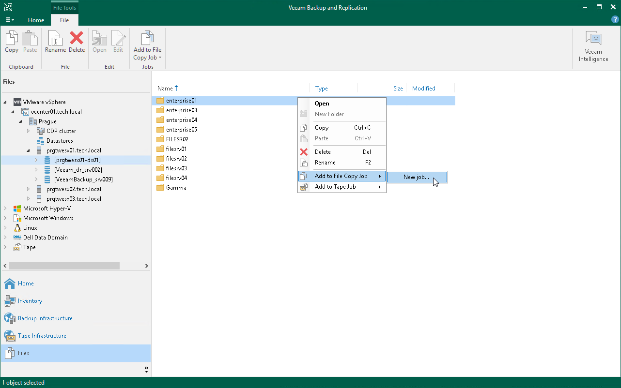621x388 pixels.
Task: Click the Microsoft Hyper-V Windows icon
Action: click(x=17, y=209)
